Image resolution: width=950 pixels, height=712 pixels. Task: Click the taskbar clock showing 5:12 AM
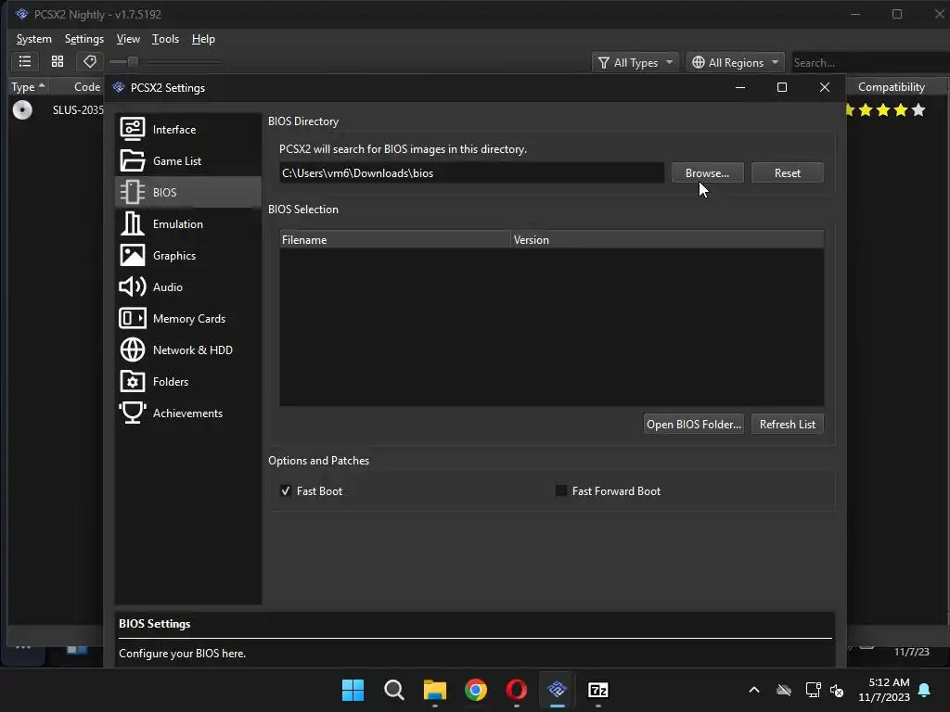coord(884,690)
